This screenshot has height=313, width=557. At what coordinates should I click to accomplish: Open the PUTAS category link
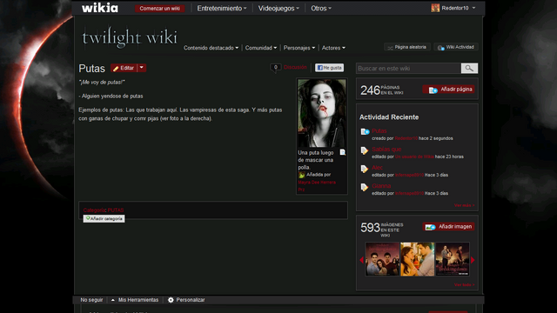[x=116, y=210]
